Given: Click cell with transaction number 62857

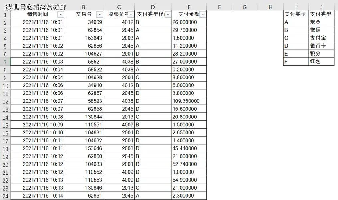Looking at the screenshot, I should click(84, 93).
